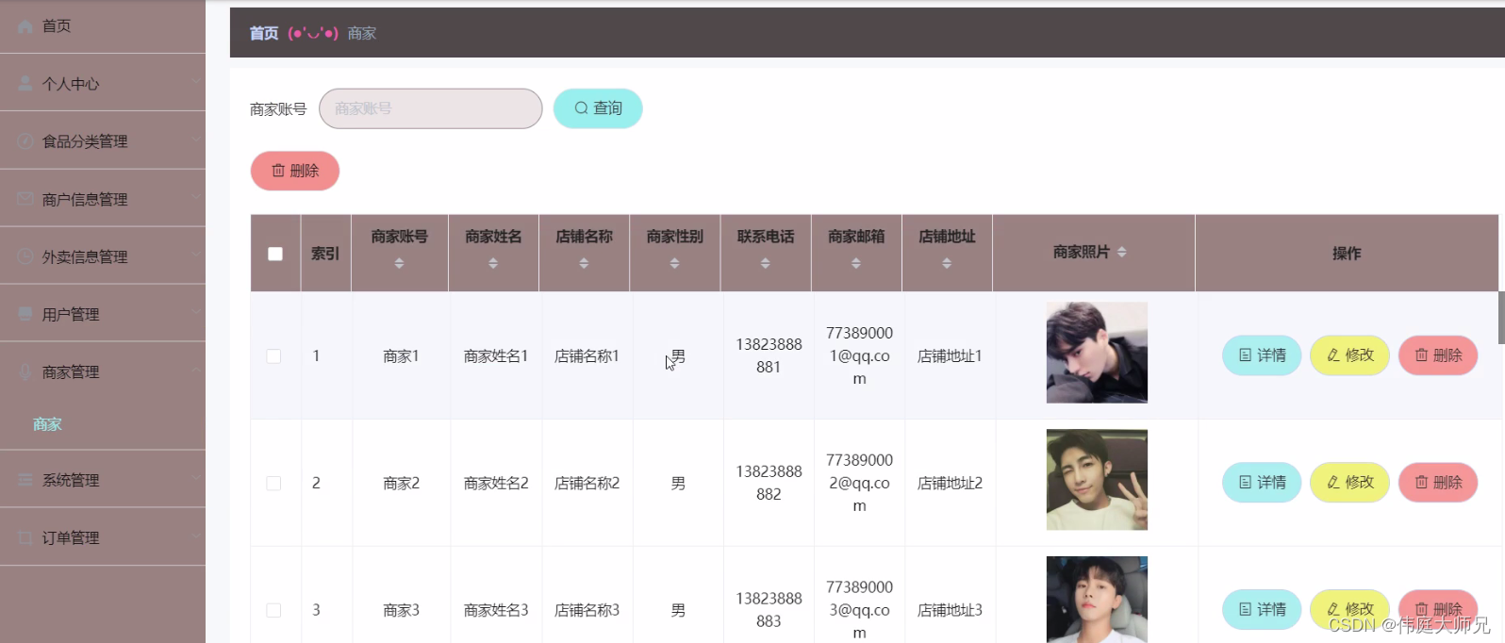Viewport: 1505px width, 643px height.
Task: Click the user icon beside 个人中心
Action: (25, 84)
